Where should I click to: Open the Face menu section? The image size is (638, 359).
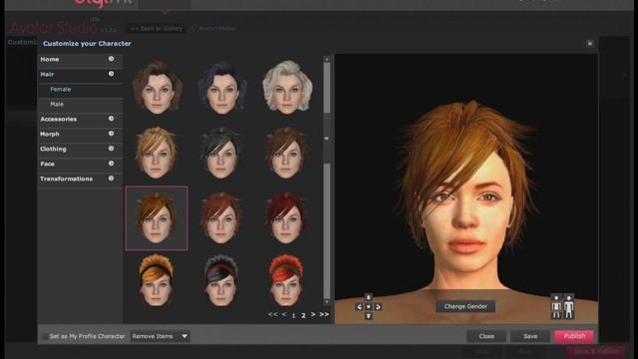(x=80, y=164)
